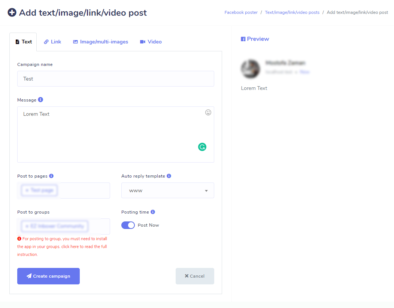
Task: Click inside the Campaign name field
Action: [115, 79]
